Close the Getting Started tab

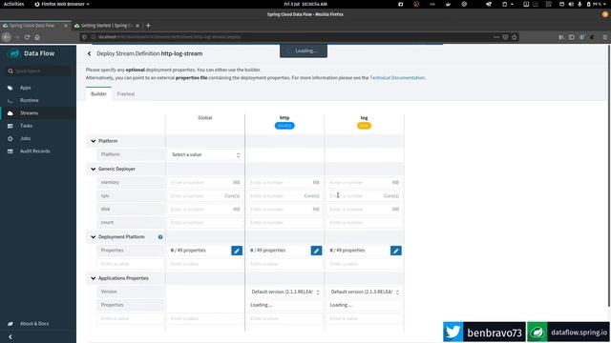click(137, 26)
